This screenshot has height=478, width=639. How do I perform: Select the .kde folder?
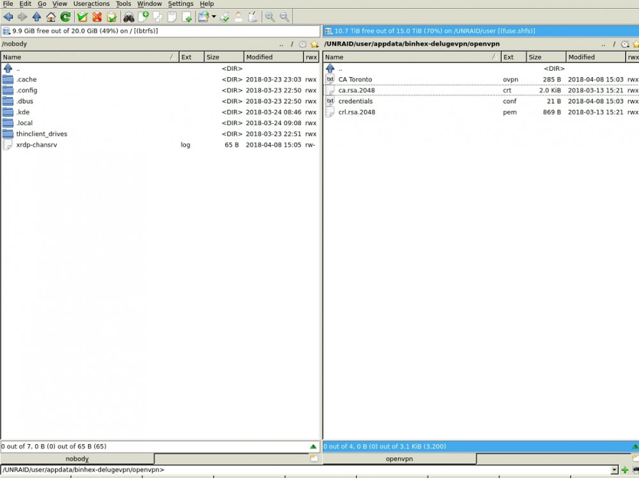click(160, 112)
